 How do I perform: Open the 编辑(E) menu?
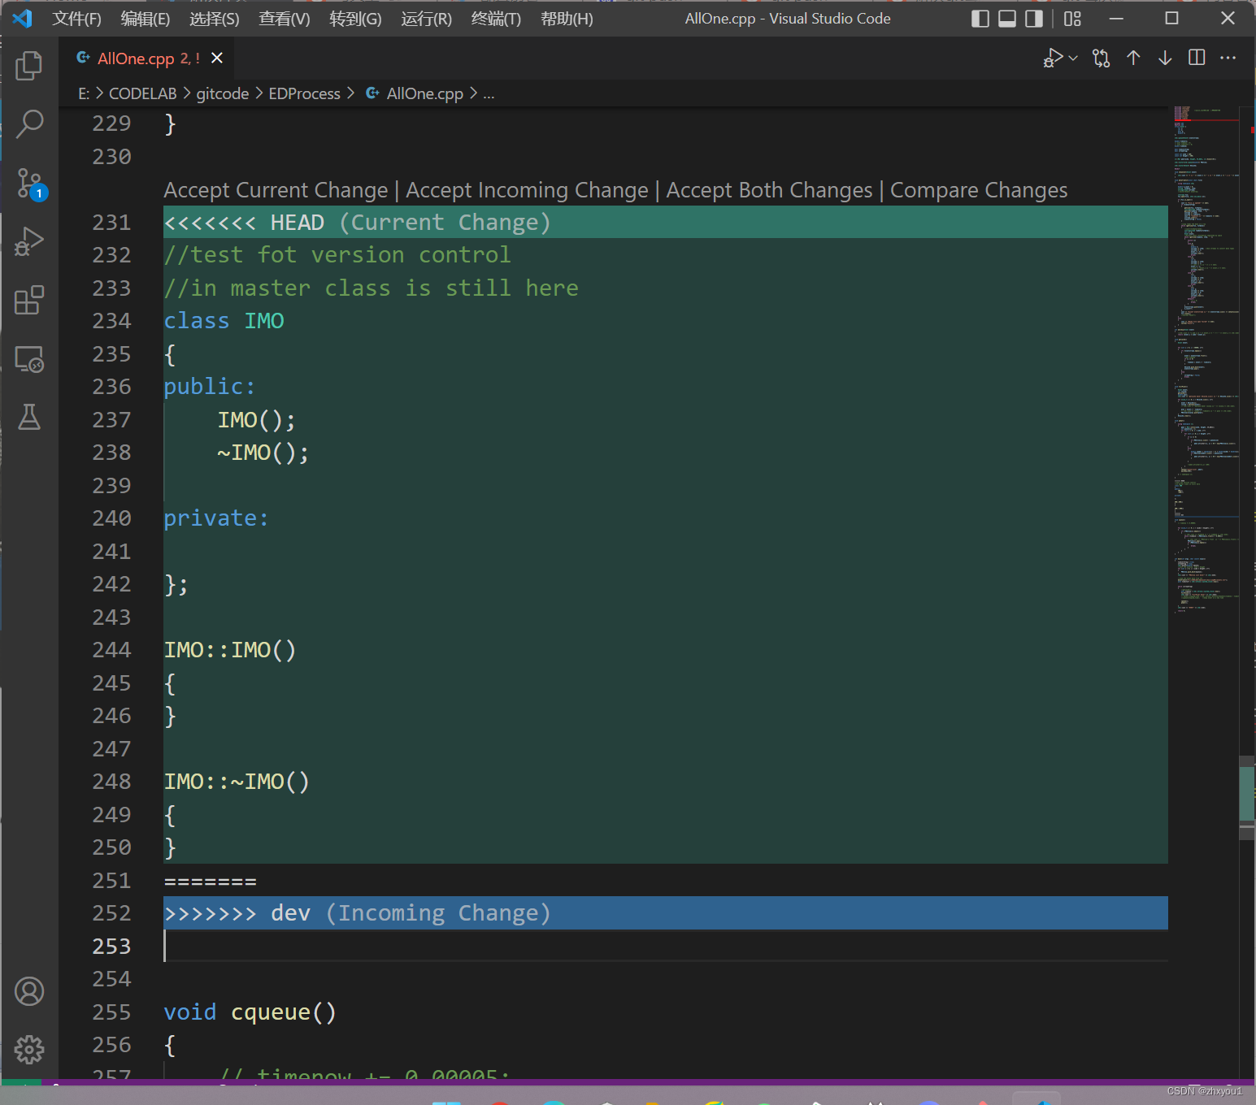pyautogui.click(x=146, y=19)
